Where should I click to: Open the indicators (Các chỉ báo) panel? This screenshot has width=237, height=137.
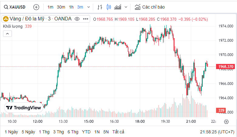(x=150, y=7)
